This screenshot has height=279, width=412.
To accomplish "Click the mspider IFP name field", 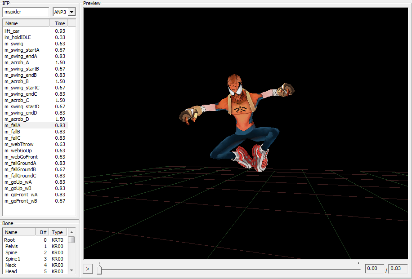I will (x=26, y=12).
